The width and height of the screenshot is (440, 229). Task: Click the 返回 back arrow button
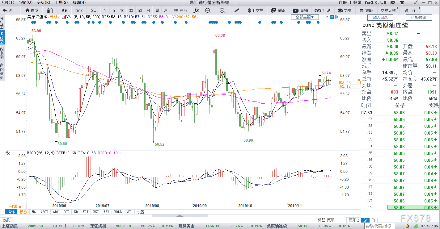click(x=9, y=10)
